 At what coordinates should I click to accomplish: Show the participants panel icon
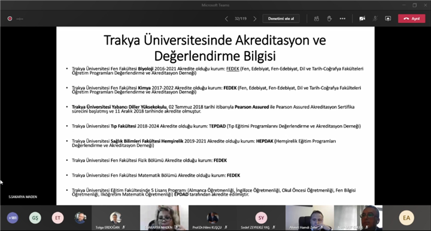coord(317,19)
